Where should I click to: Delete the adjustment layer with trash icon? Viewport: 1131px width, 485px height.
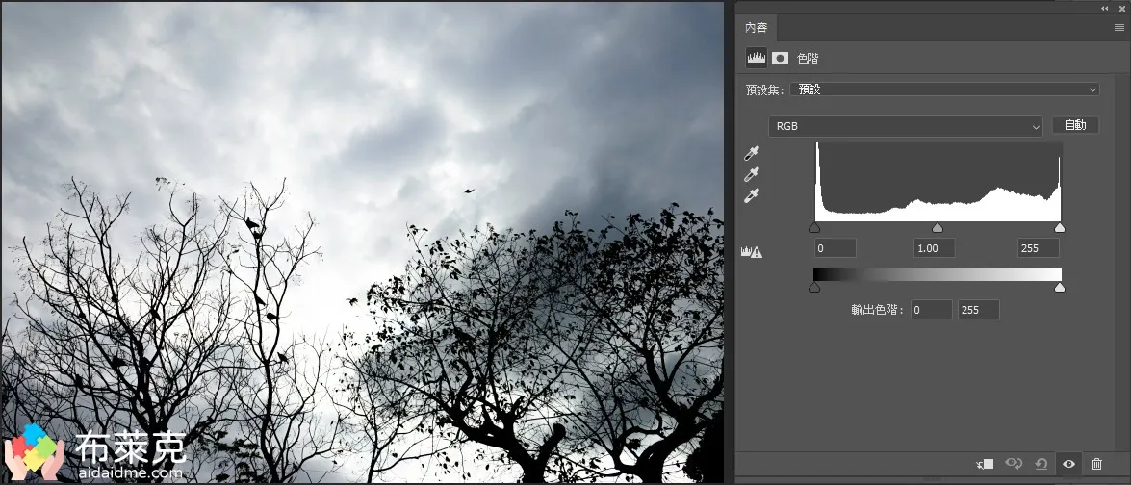(x=1096, y=464)
